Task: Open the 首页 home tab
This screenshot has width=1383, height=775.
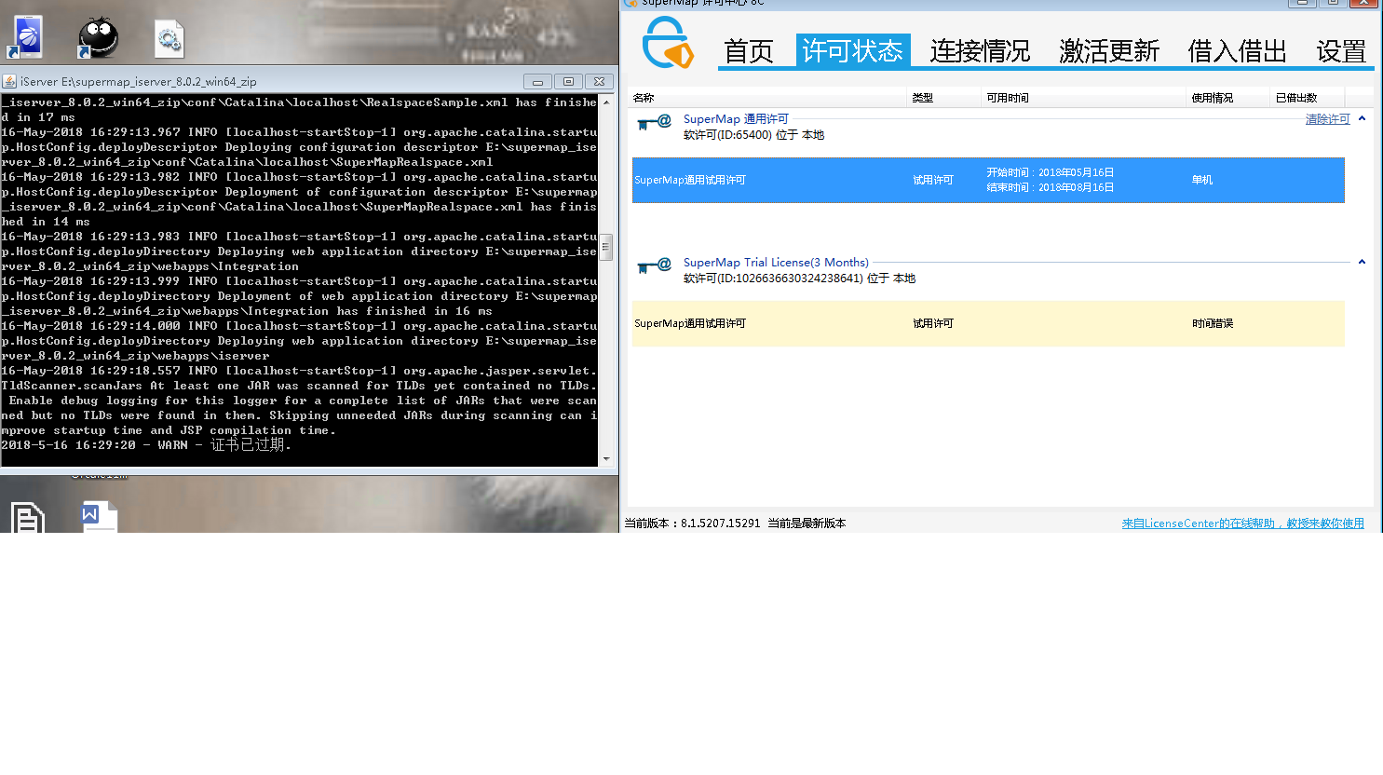Action: click(749, 50)
